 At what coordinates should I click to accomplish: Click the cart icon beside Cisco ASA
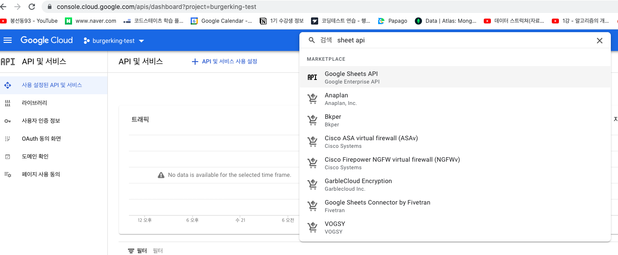coord(312,142)
